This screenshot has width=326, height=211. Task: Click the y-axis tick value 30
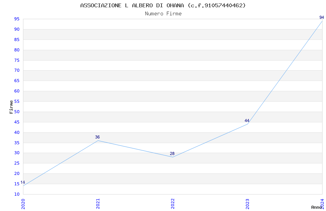point(17,153)
